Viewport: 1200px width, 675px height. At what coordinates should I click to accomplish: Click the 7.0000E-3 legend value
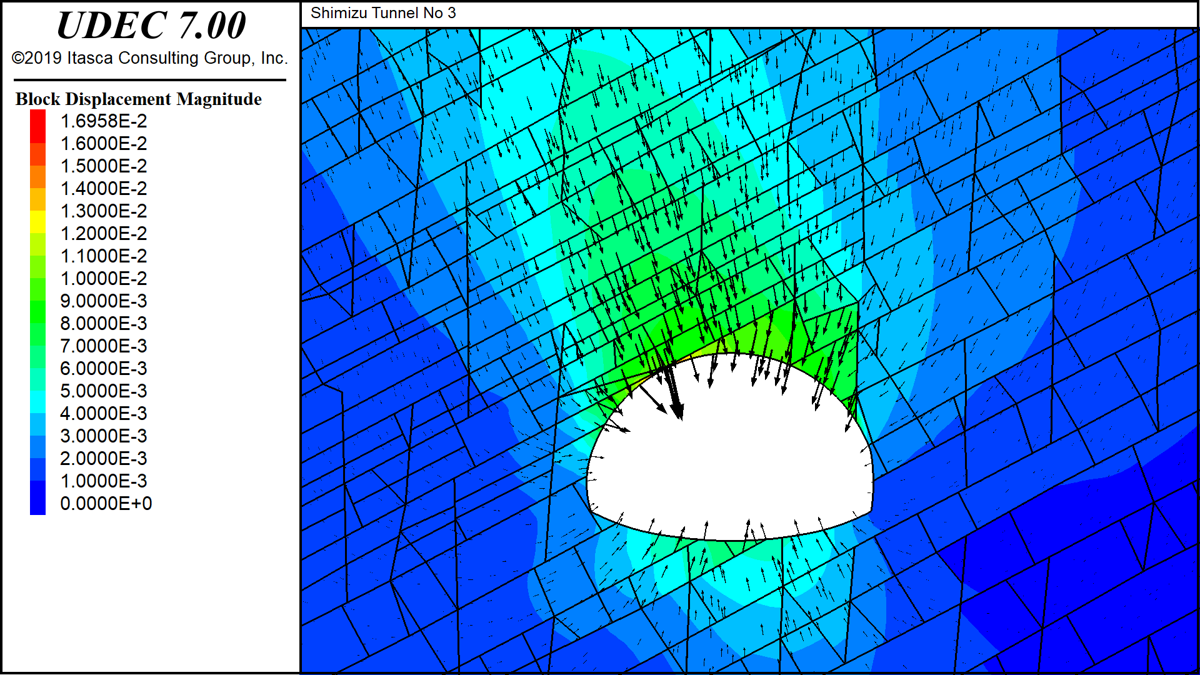[x=104, y=346]
